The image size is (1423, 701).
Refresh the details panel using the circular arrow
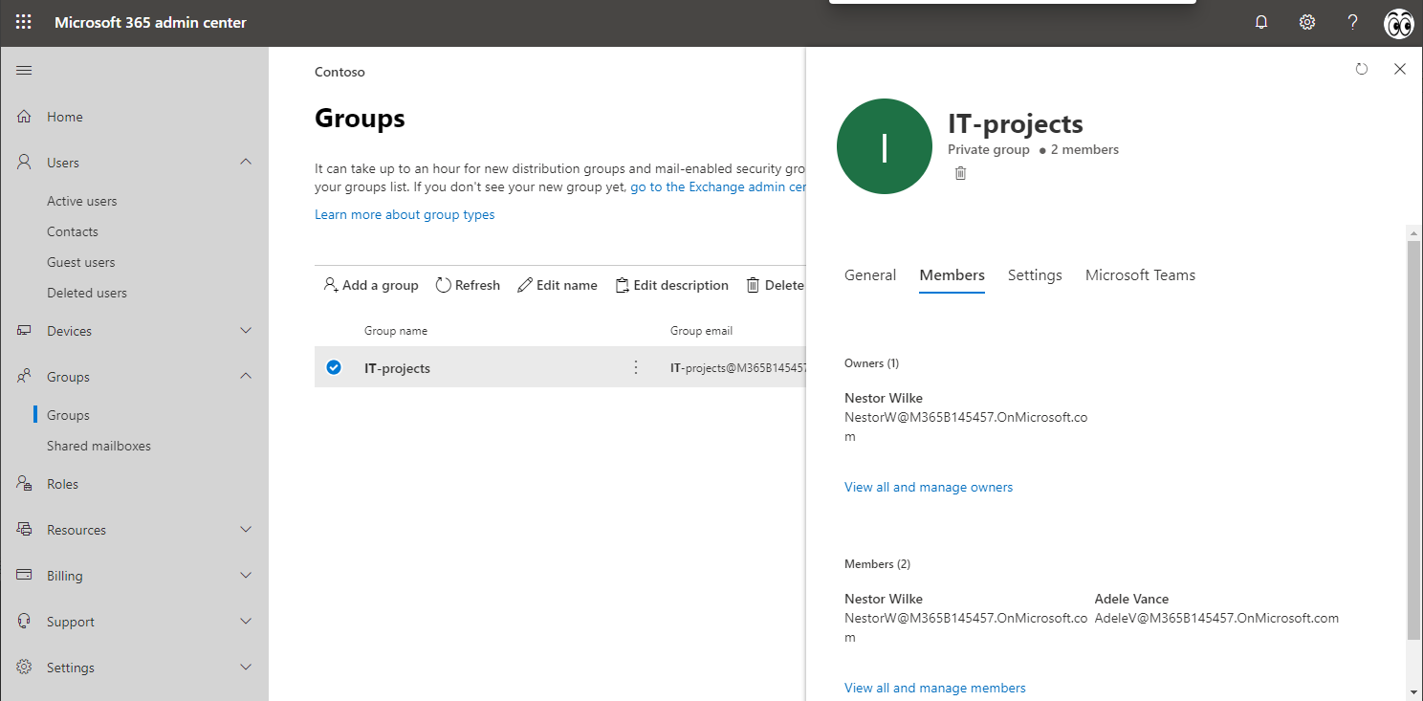[x=1362, y=69]
